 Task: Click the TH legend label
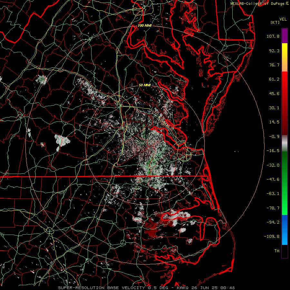[277, 251]
